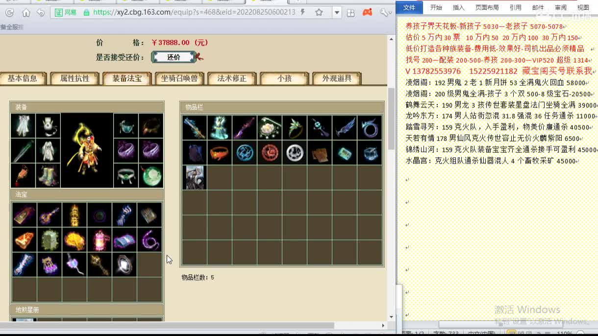
Task: Click the browser undo-back arrow icon
Action: point(41,12)
